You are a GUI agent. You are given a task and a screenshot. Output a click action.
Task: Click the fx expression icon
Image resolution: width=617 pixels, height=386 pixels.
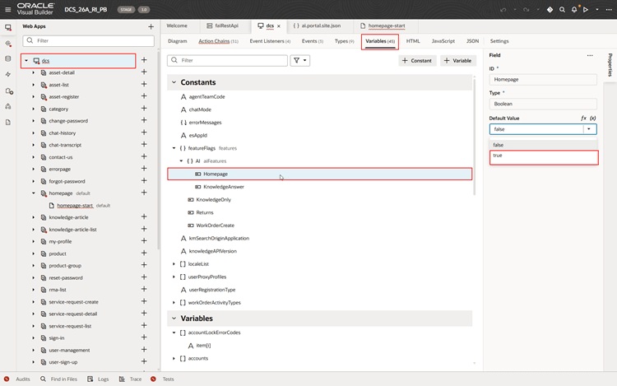pos(583,118)
